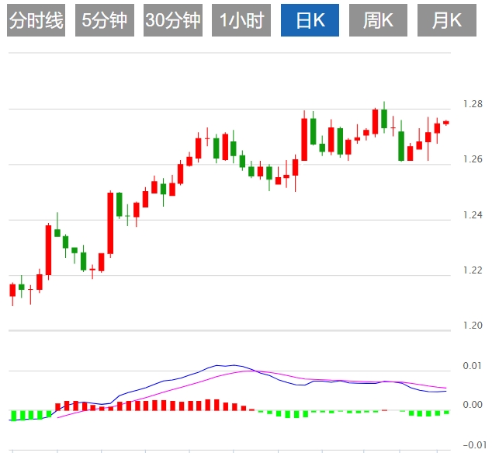The image size is (492, 453).
Task: Select the active 日K tab
Action: pyautogui.click(x=310, y=20)
